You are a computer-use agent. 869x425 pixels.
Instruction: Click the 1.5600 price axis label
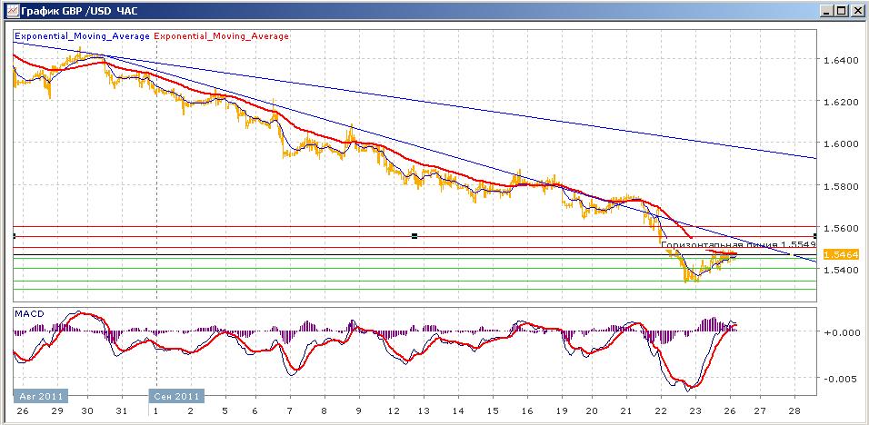click(840, 228)
